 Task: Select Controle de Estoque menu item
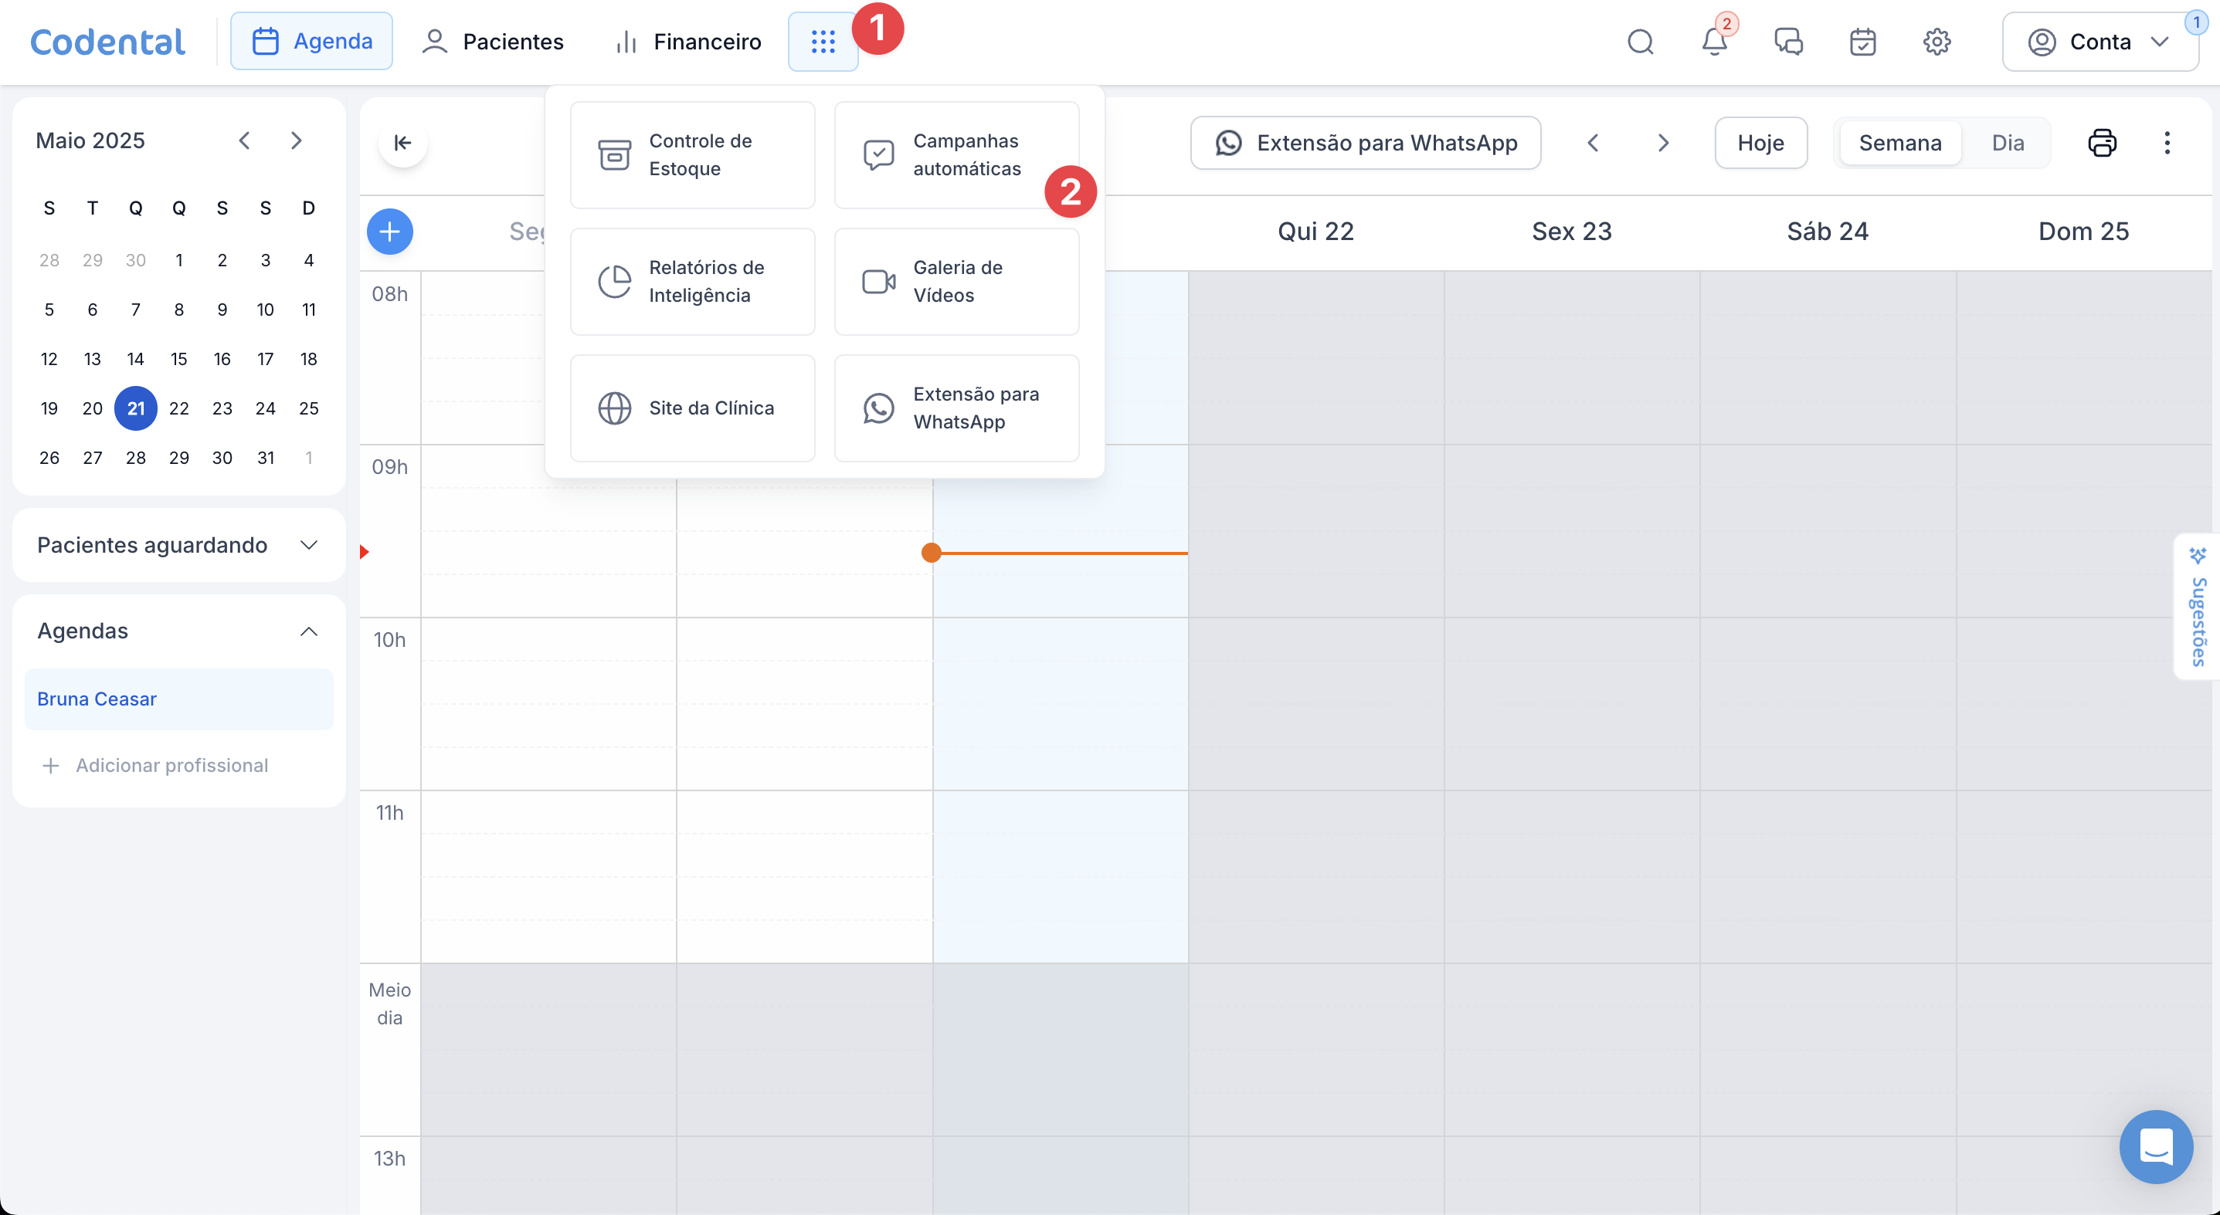pos(692,155)
